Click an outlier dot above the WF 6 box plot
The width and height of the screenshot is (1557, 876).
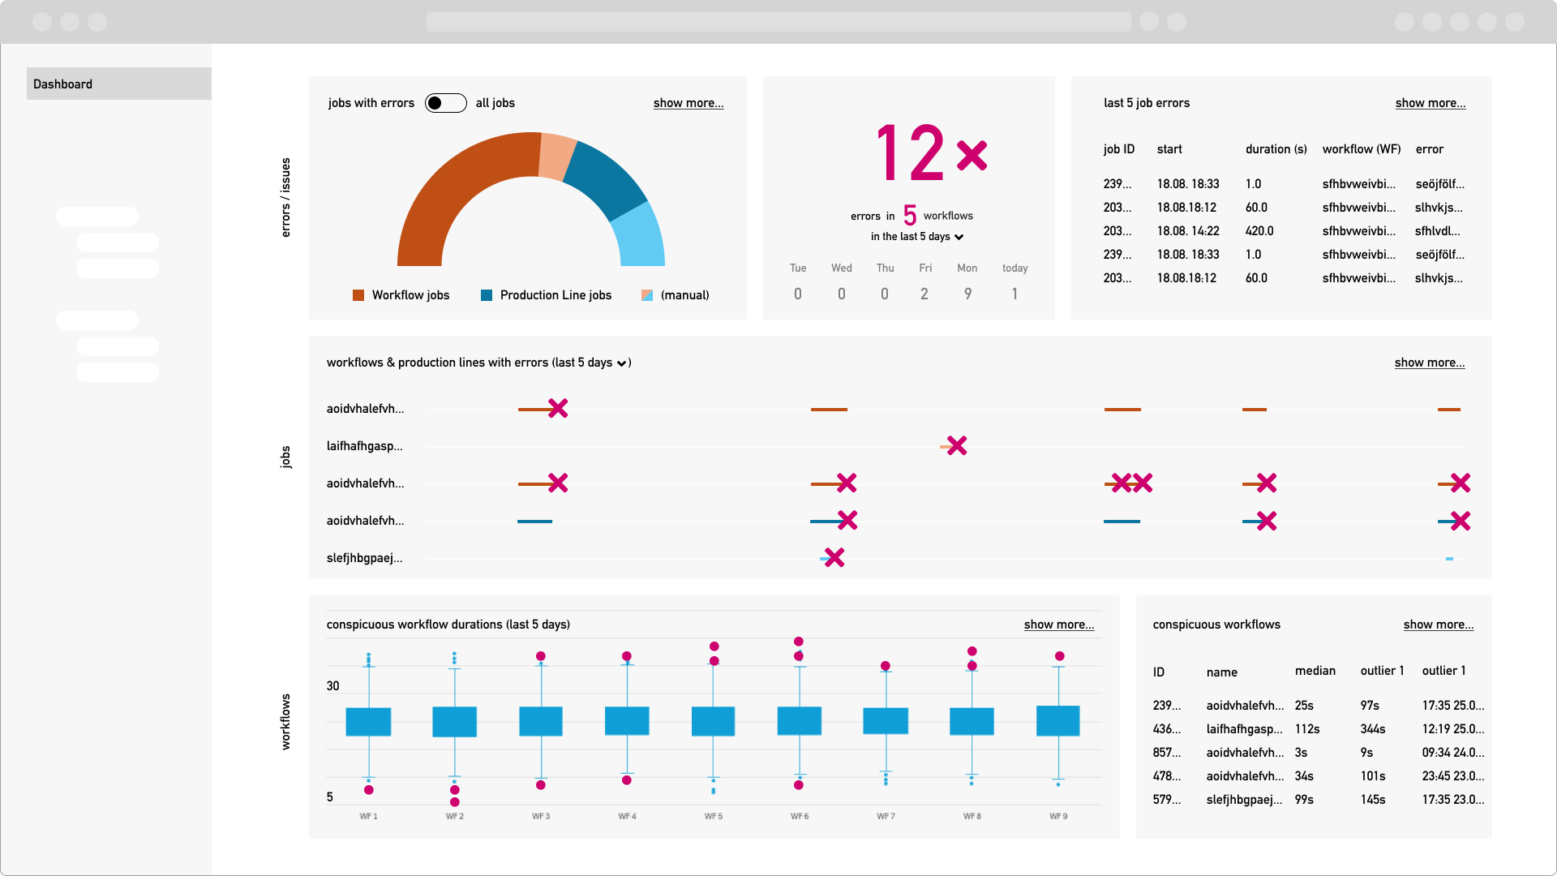pyautogui.click(x=800, y=642)
